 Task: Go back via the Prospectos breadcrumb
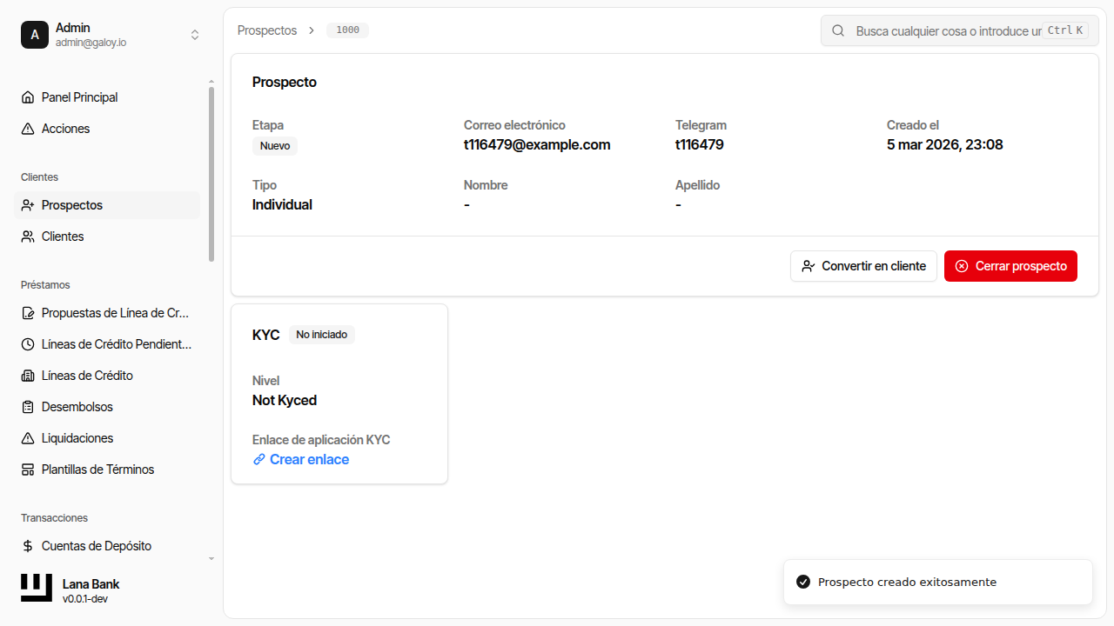pyautogui.click(x=267, y=30)
